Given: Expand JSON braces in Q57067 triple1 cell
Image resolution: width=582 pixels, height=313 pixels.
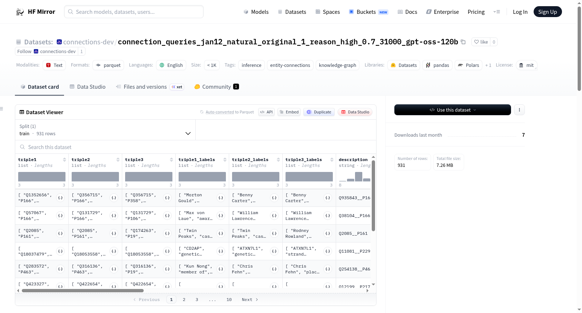Looking at the screenshot, I should 60,216.
